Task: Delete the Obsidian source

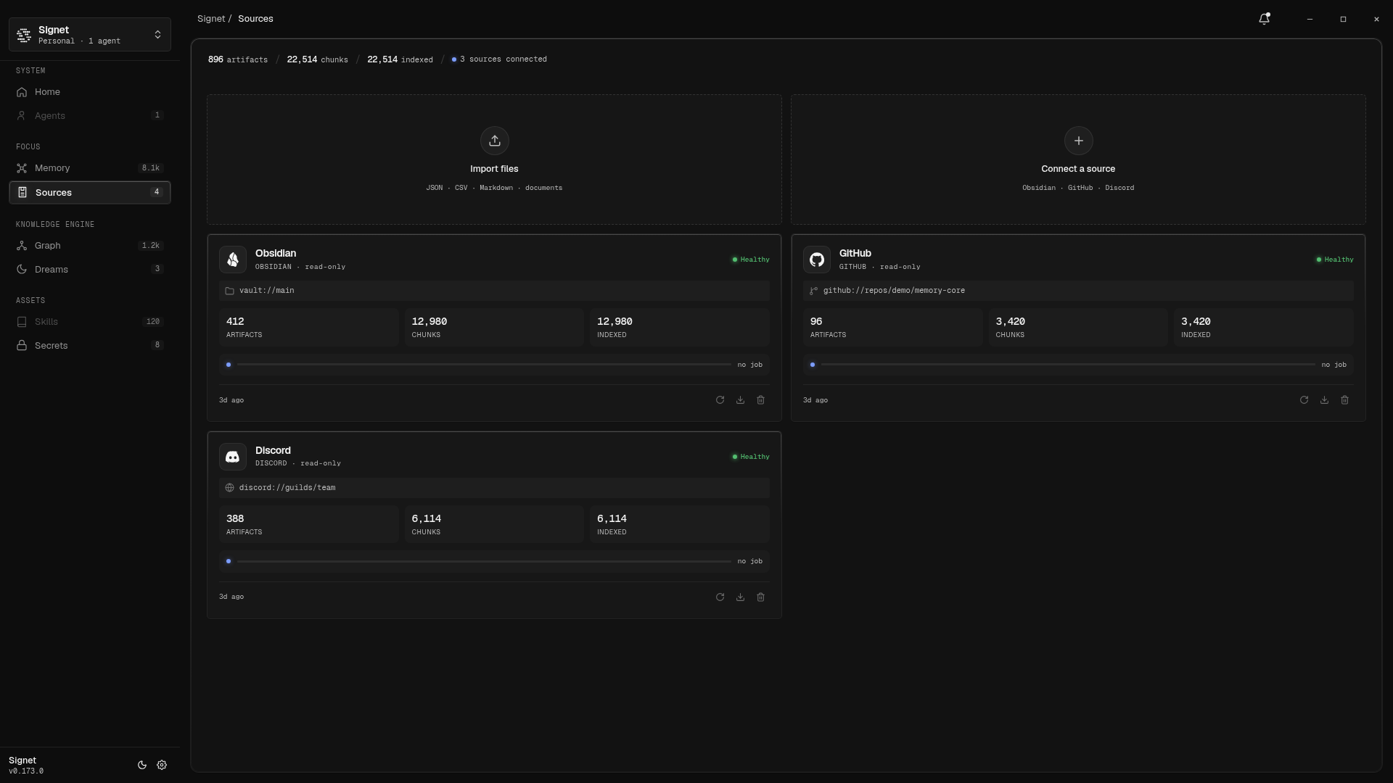Action: coord(760,400)
